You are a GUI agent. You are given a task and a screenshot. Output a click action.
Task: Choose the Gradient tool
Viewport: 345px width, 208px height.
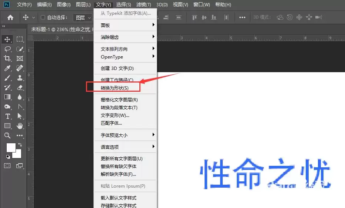tap(7, 97)
